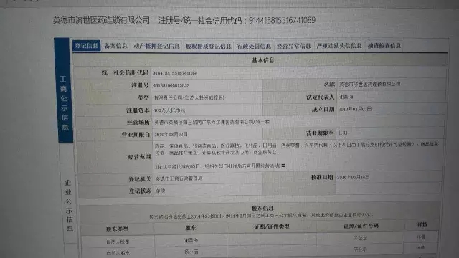The width and height of the screenshot is (459, 258).
Task: Click the 法定代表人 name value
Action: 346,97
